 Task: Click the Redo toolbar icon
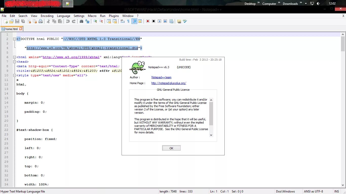point(74,21)
